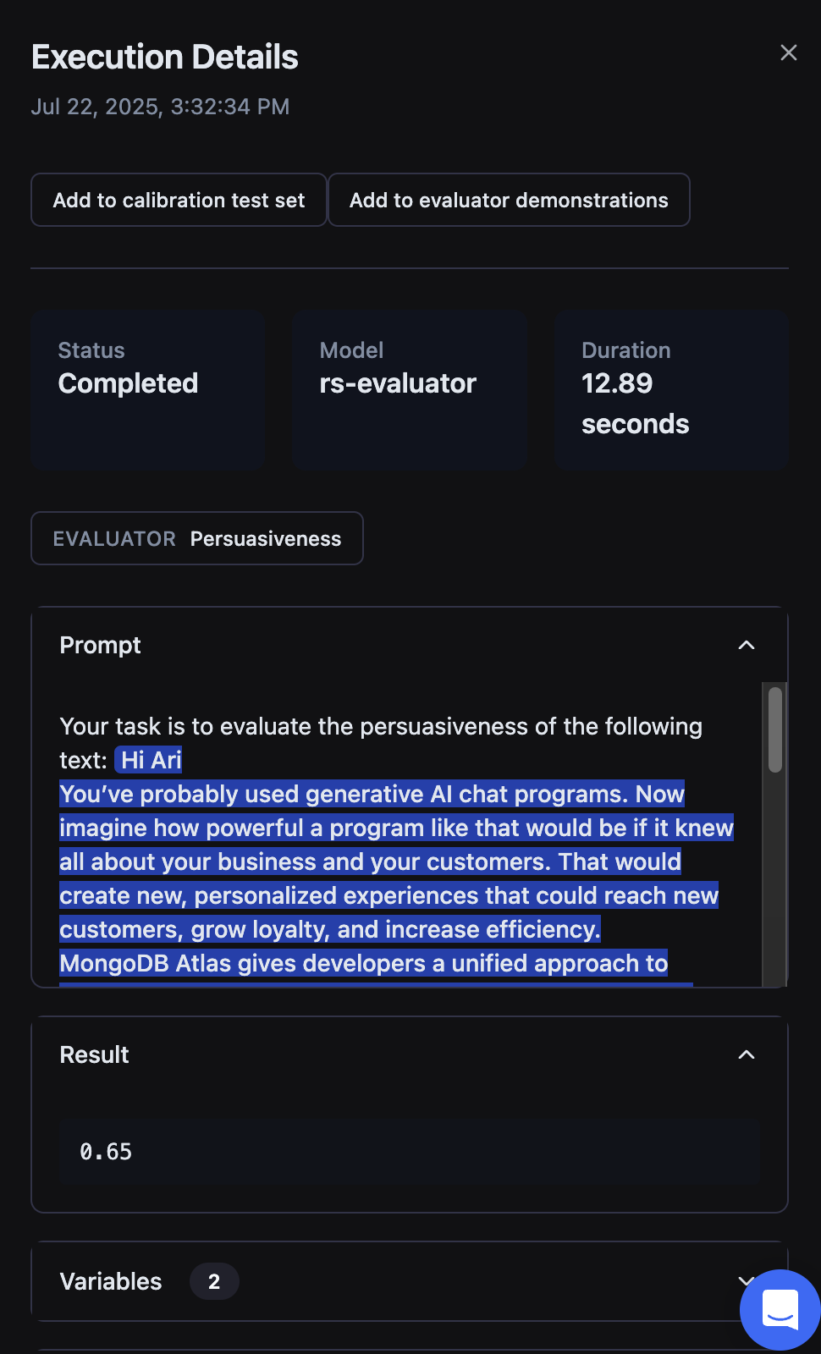
Task: Click the 0.65 result value field
Action: point(409,1152)
